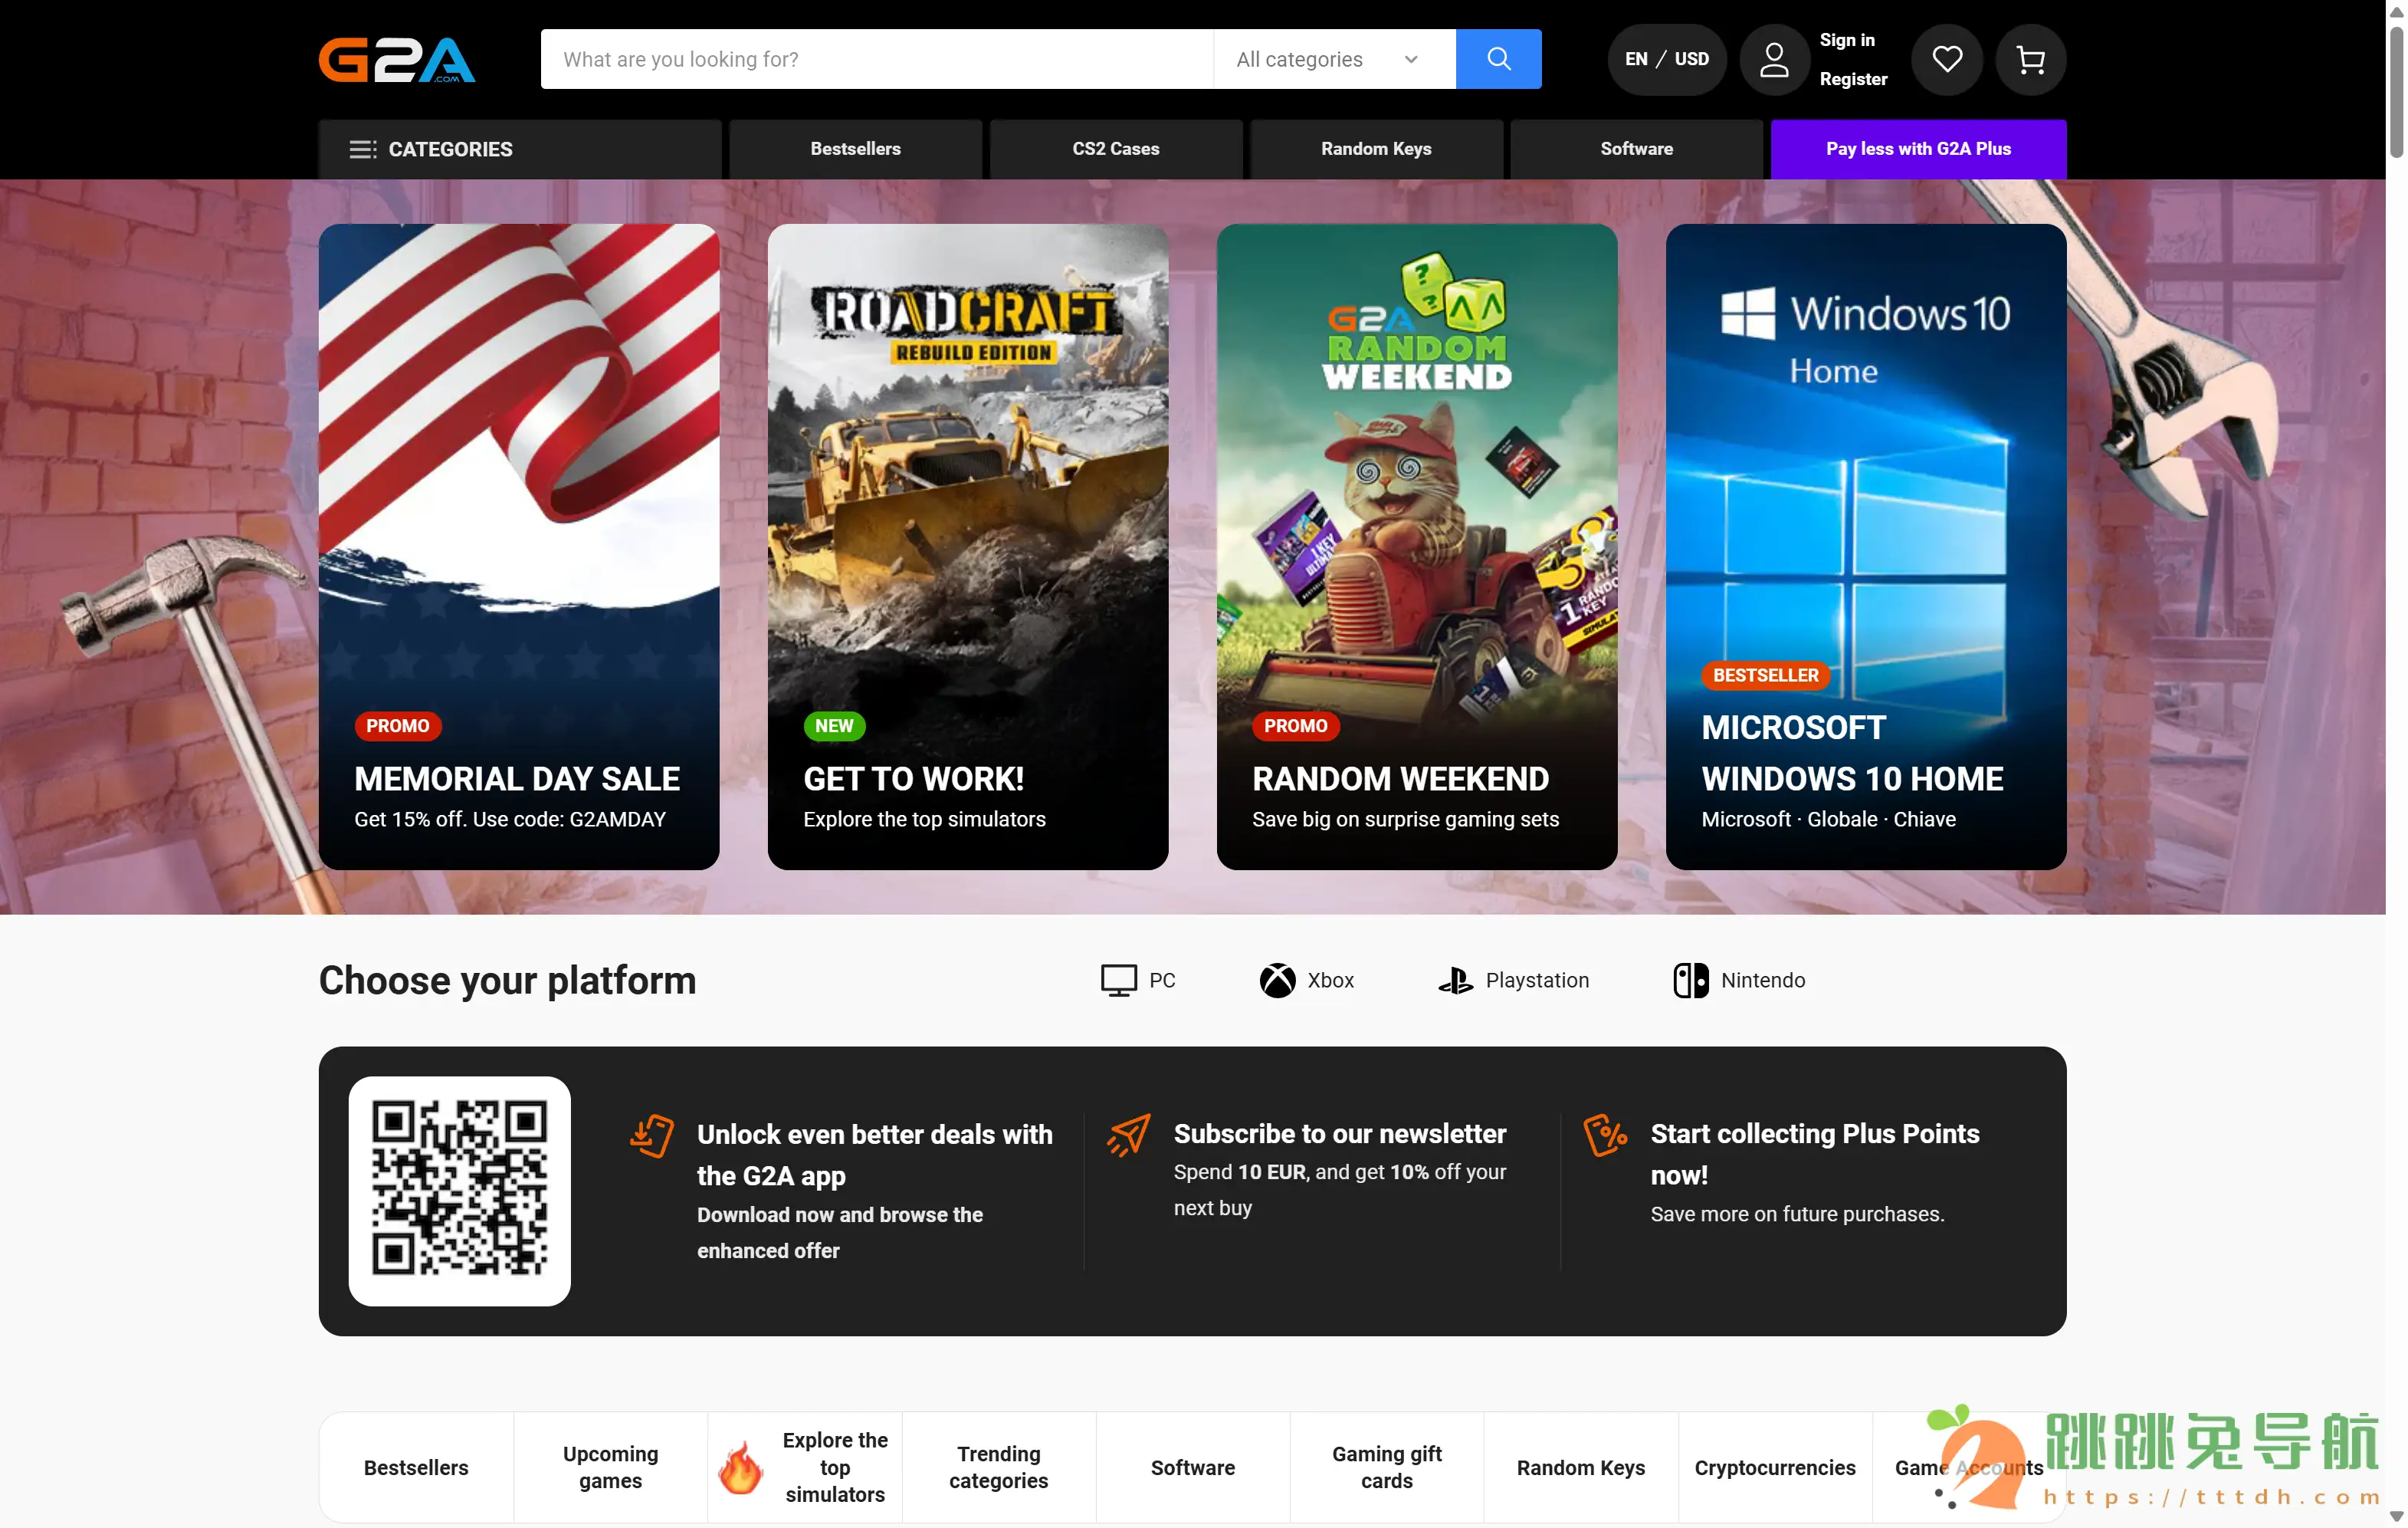Open the CS2 Cases nav tab
The height and width of the screenshot is (1528, 2408).
click(1116, 149)
